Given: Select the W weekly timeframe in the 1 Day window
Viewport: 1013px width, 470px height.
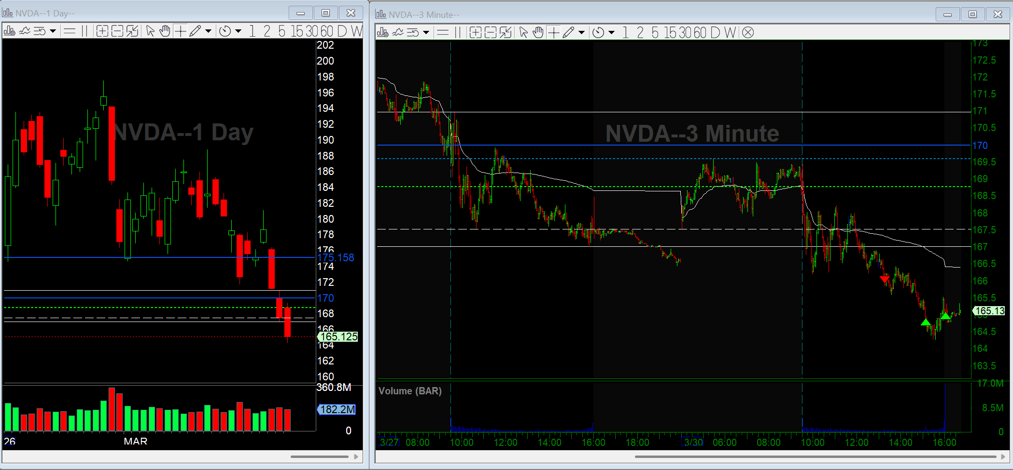Looking at the screenshot, I should pos(356,31).
